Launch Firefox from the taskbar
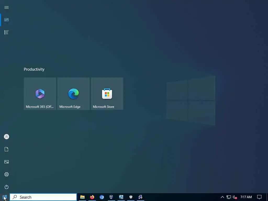This screenshot has height=201, width=268. coord(92,197)
